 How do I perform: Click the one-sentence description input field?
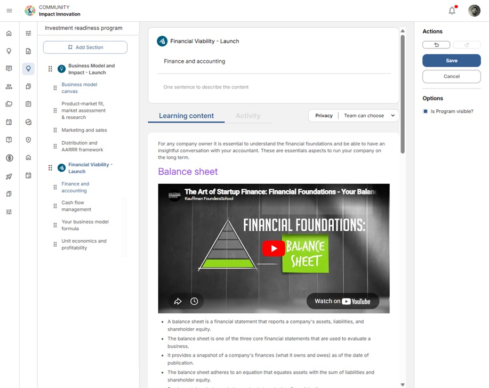pos(274,87)
